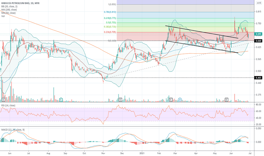Select the lower black channel trend line
The height and width of the screenshot is (156, 264).
click(x=202, y=47)
